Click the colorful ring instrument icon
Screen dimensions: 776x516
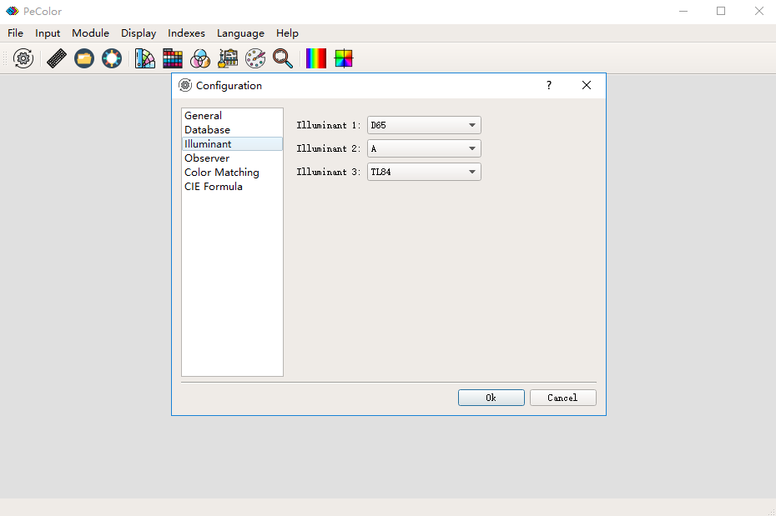(x=112, y=58)
